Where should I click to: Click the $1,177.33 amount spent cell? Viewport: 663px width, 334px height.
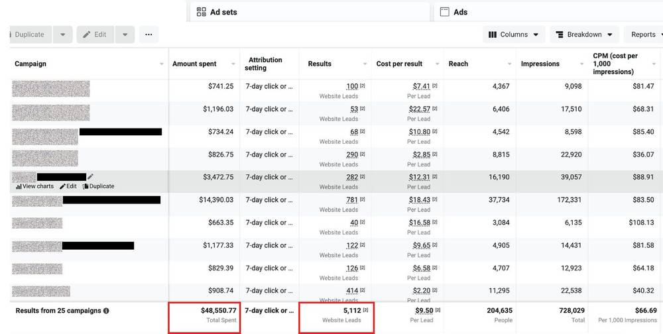tap(218, 246)
